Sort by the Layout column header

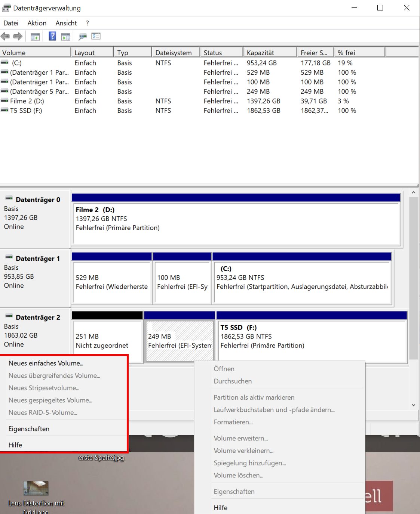click(x=92, y=53)
